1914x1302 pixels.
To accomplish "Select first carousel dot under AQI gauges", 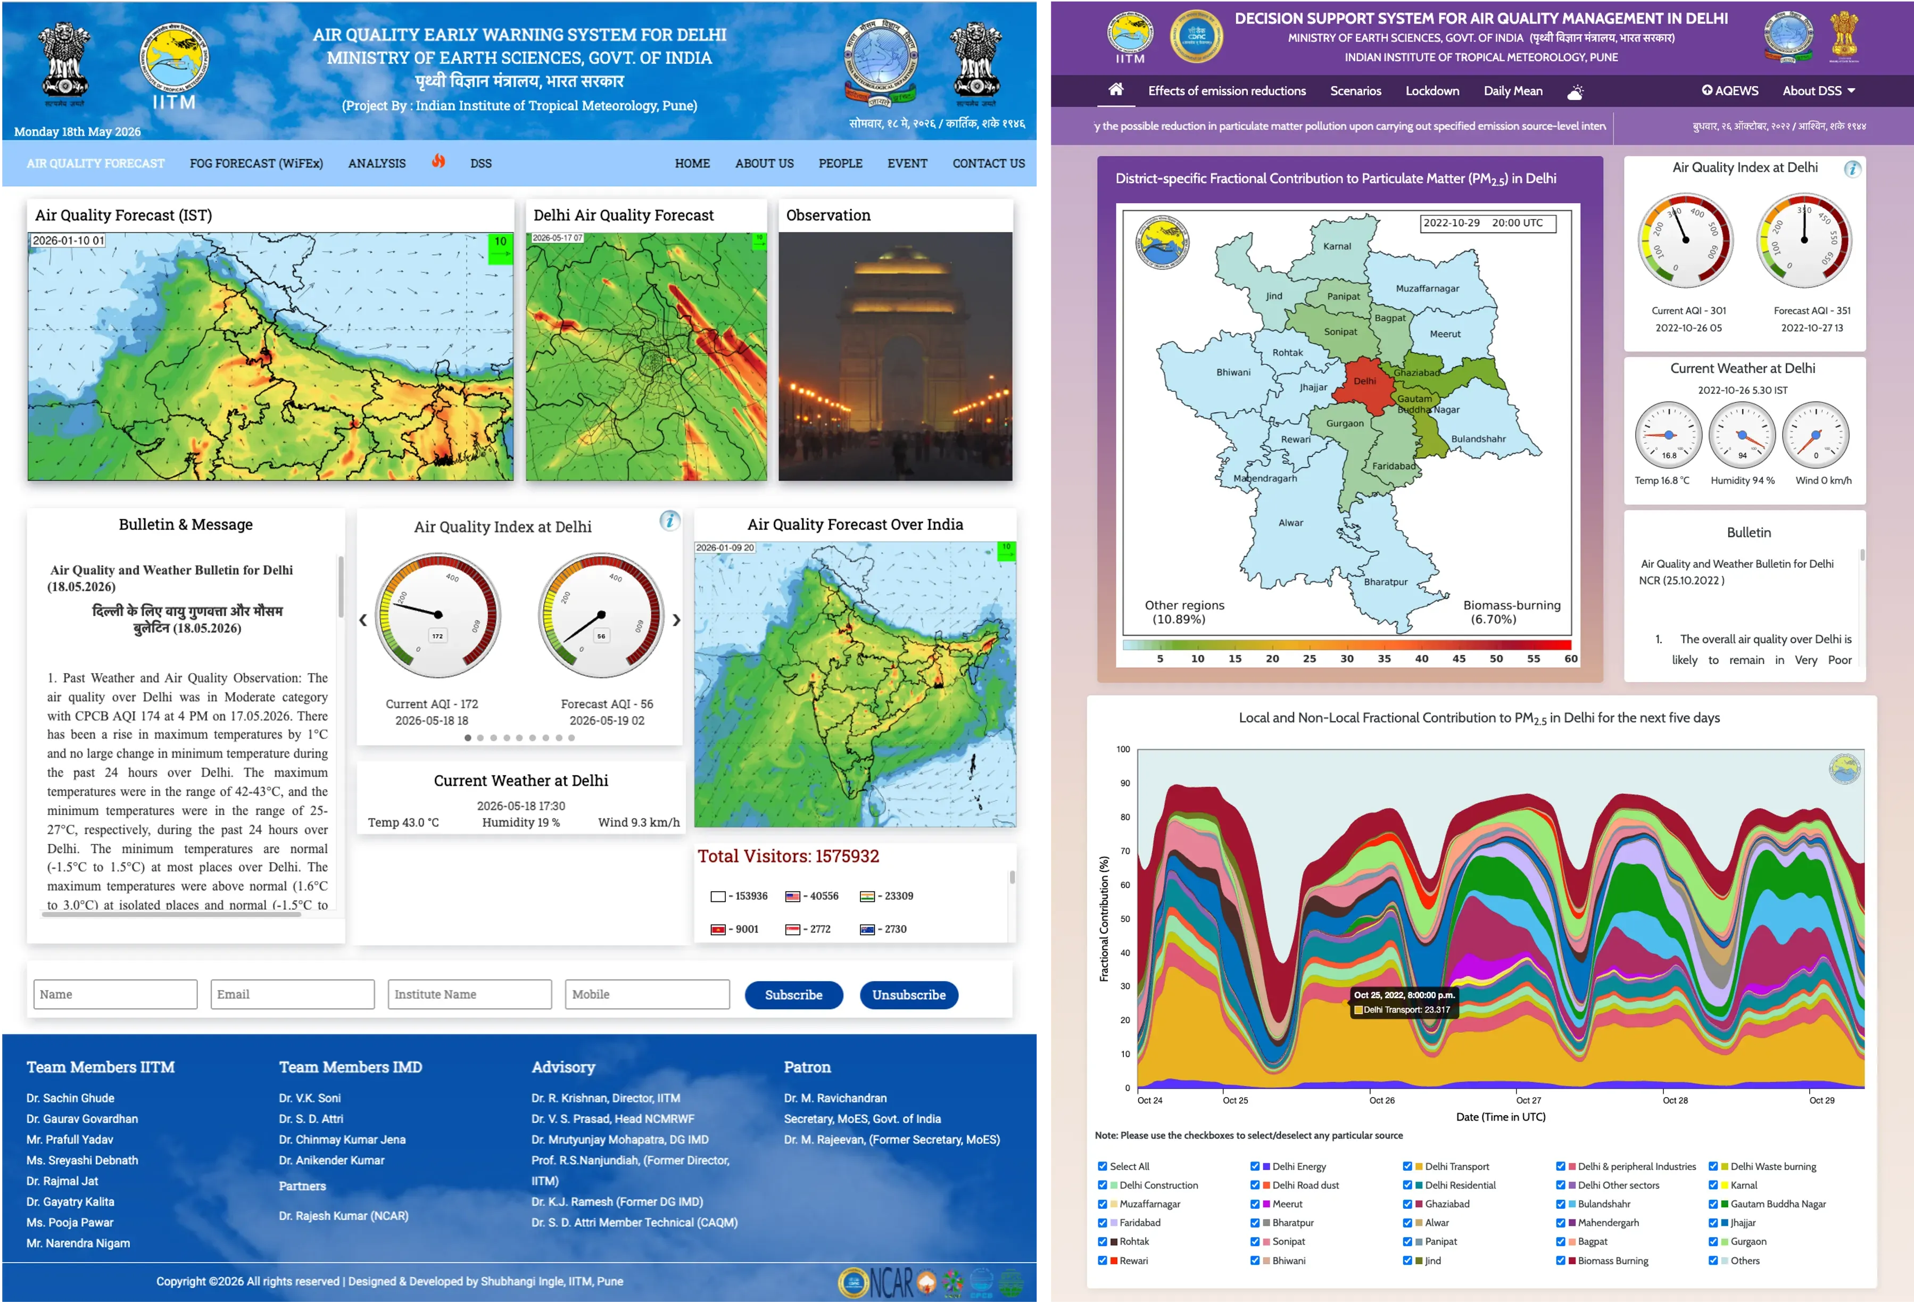I will coord(468,738).
